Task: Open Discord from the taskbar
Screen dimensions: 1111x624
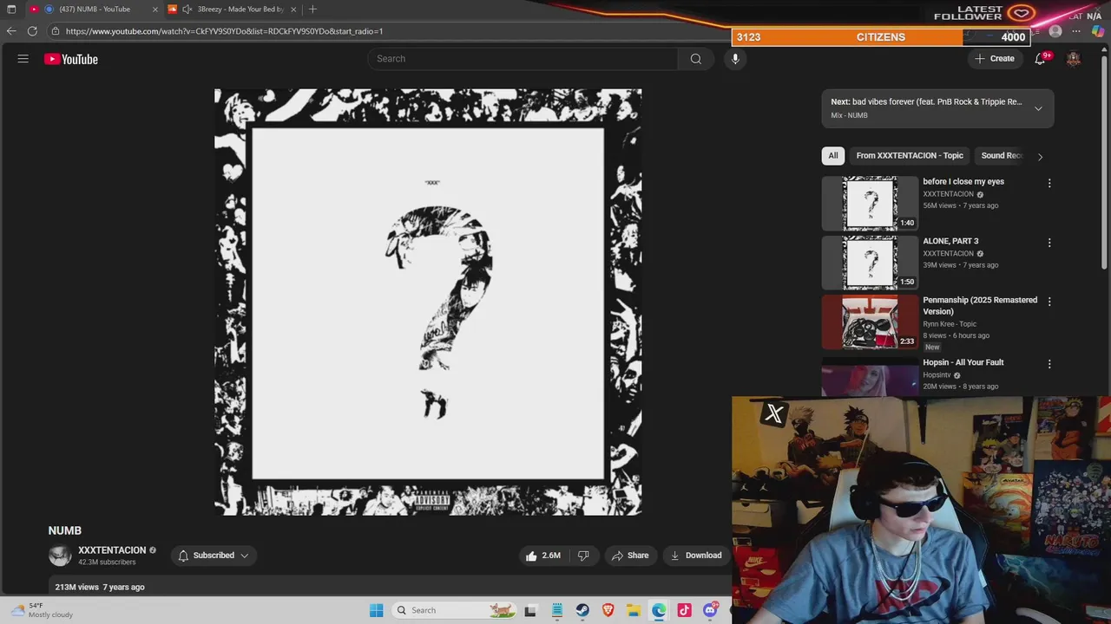Action: tap(710, 610)
